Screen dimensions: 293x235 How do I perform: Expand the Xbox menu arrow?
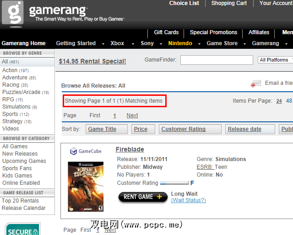coord(133,44)
